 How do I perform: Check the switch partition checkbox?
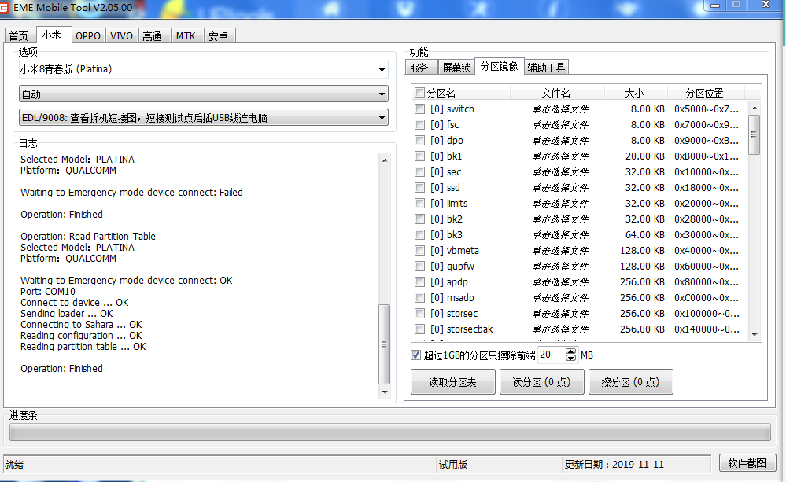pos(420,109)
